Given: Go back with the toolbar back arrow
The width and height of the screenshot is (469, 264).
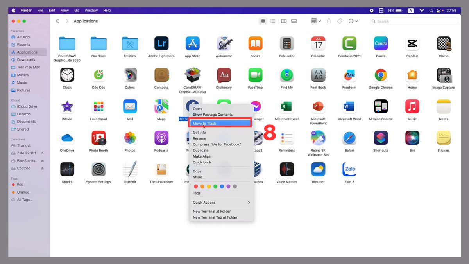Looking at the screenshot, I should pyautogui.click(x=57, y=21).
